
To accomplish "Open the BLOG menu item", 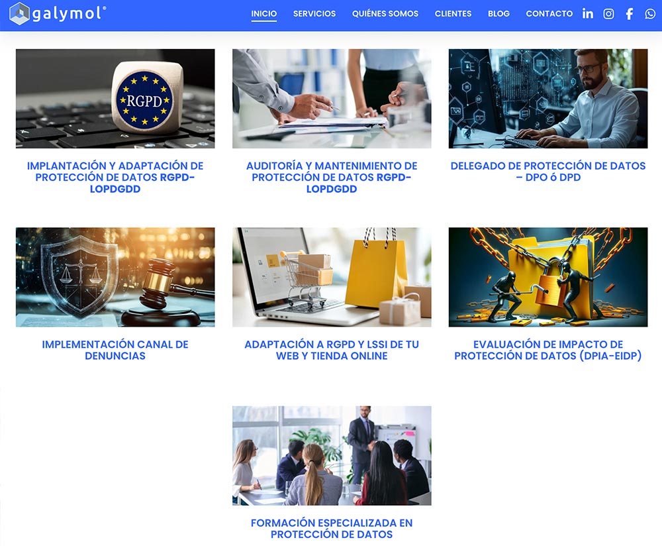I will [498, 13].
